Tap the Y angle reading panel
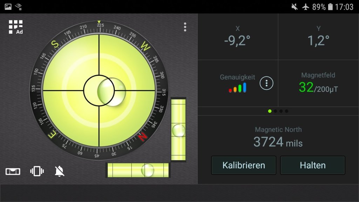 click(318, 37)
